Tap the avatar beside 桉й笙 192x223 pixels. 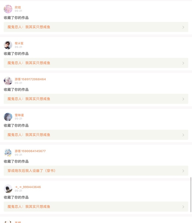click(8, 45)
